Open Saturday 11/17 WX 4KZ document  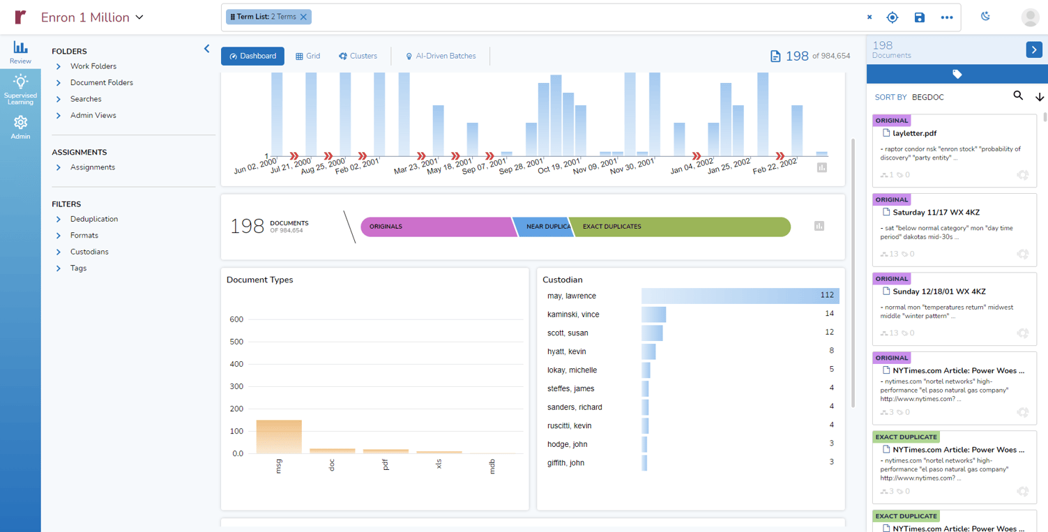pyautogui.click(x=936, y=213)
